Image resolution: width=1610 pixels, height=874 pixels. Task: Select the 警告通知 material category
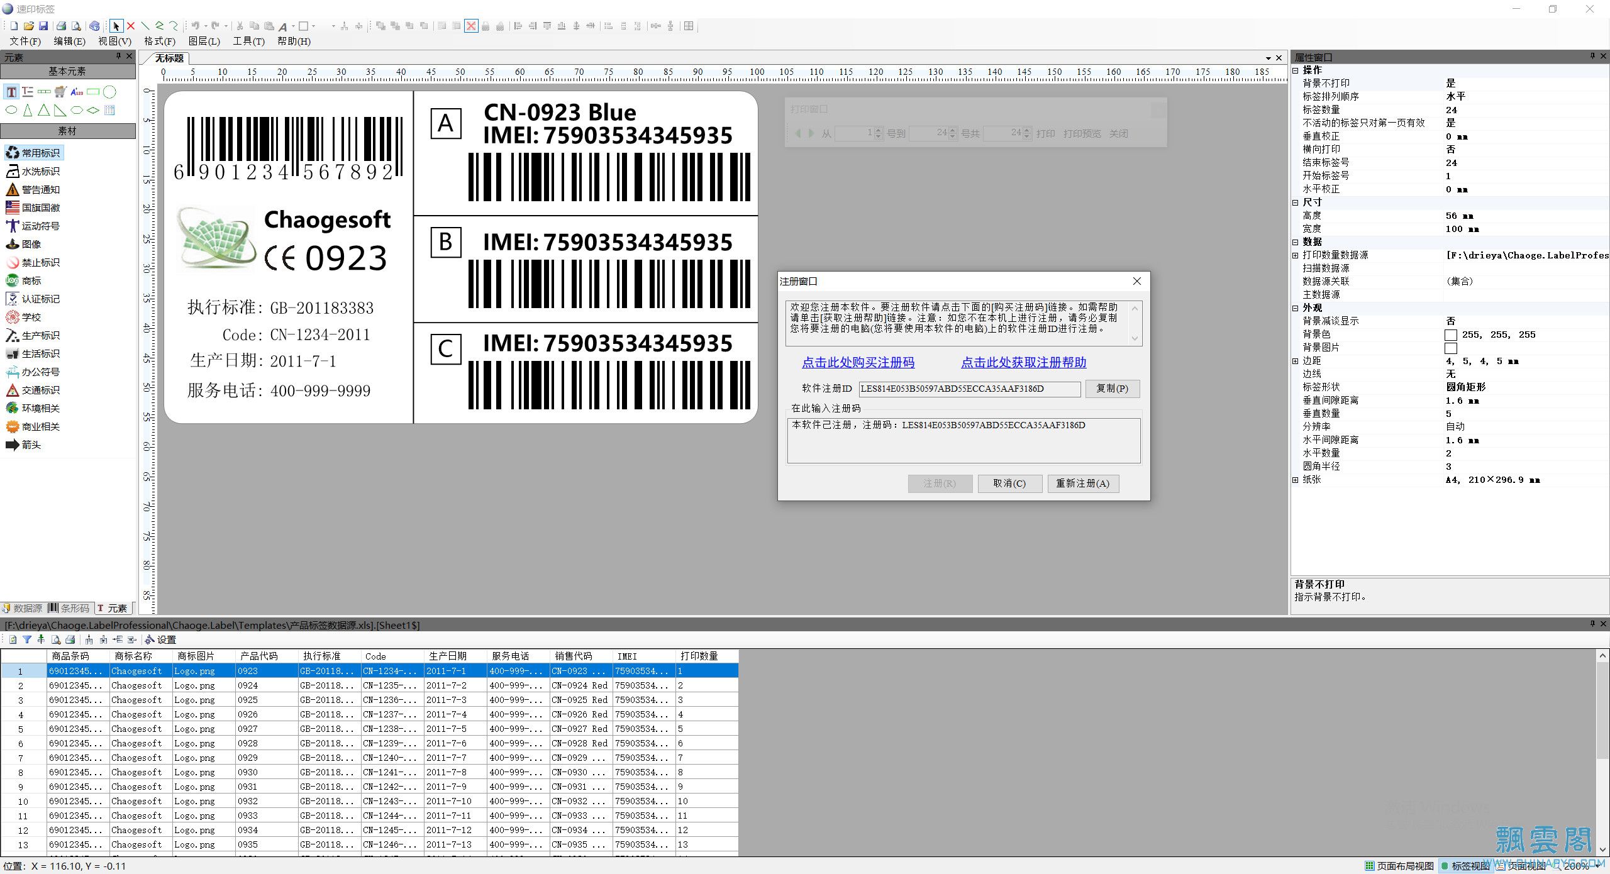coord(33,190)
